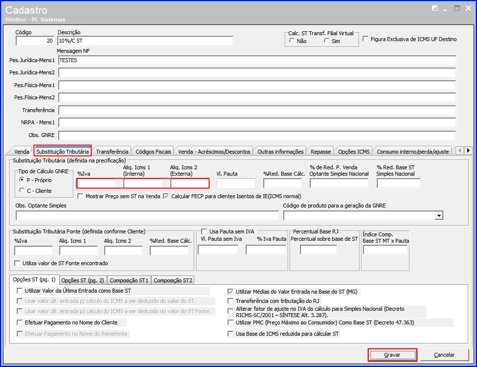Click the Aliq. Icms 2 (Externa) field
Image resolution: width=477 pixels, height=367 pixels.
[x=189, y=183]
